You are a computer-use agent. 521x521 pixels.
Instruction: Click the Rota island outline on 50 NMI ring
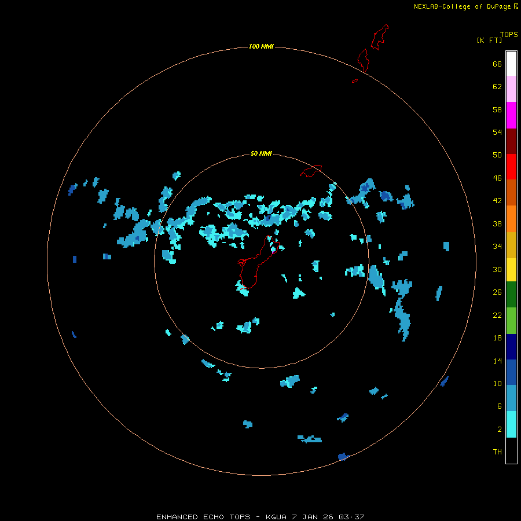[x=311, y=171]
